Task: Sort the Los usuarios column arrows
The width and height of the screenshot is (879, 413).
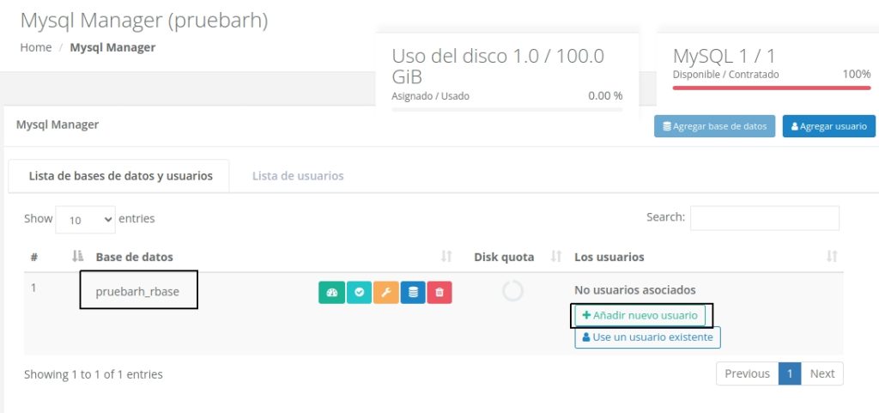Action: point(831,257)
